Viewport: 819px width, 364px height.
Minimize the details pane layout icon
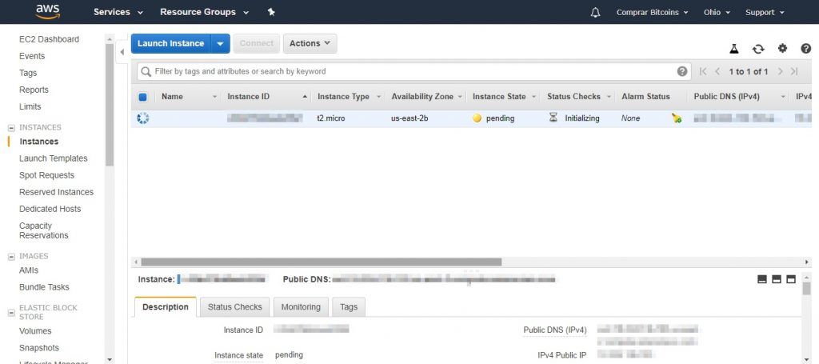click(x=762, y=279)
